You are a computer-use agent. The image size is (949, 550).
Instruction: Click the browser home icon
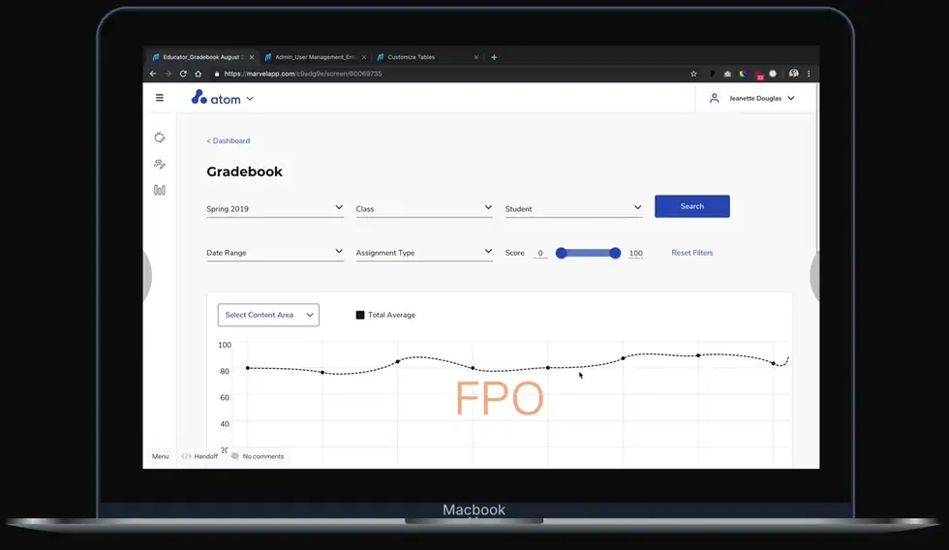(198, 74)
